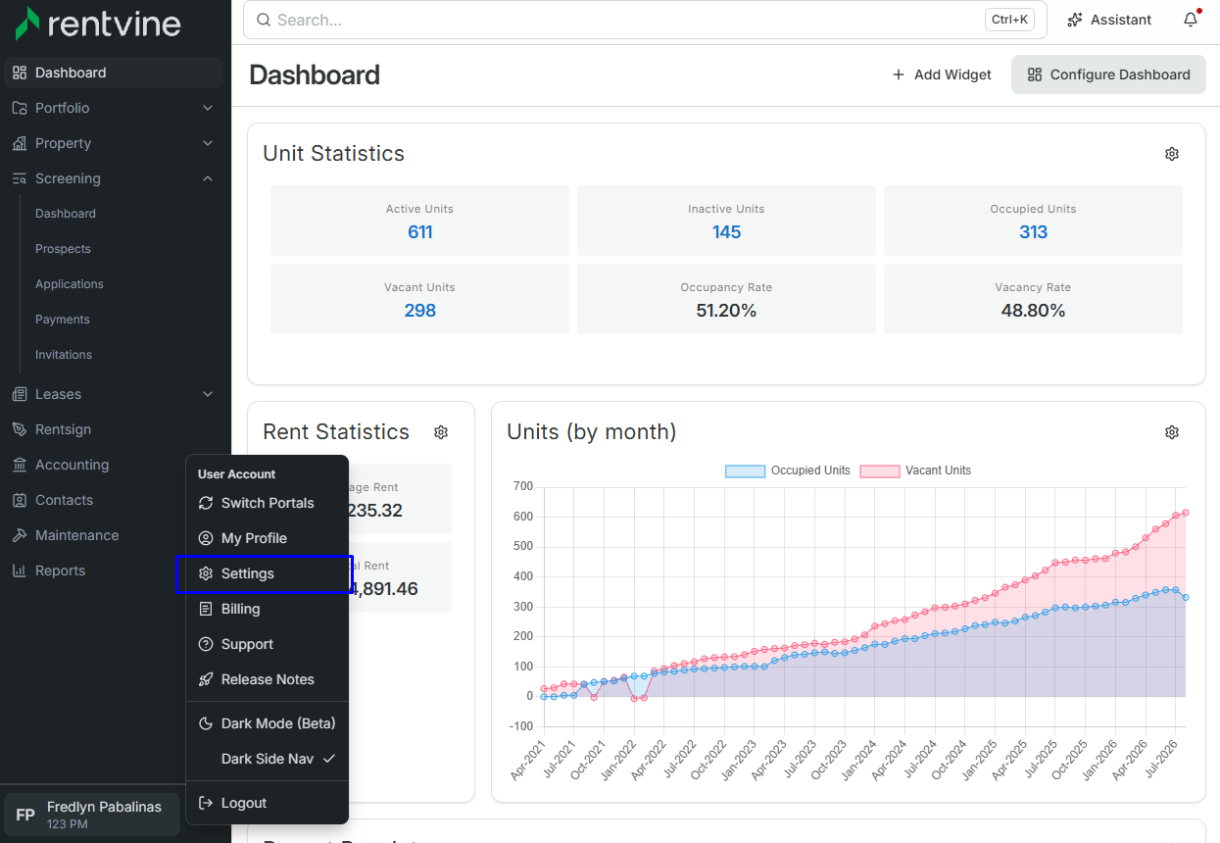Screen dimensions: 1220x843
Task: Click the Rentvine logo
Action: click(x=98, y=24)
